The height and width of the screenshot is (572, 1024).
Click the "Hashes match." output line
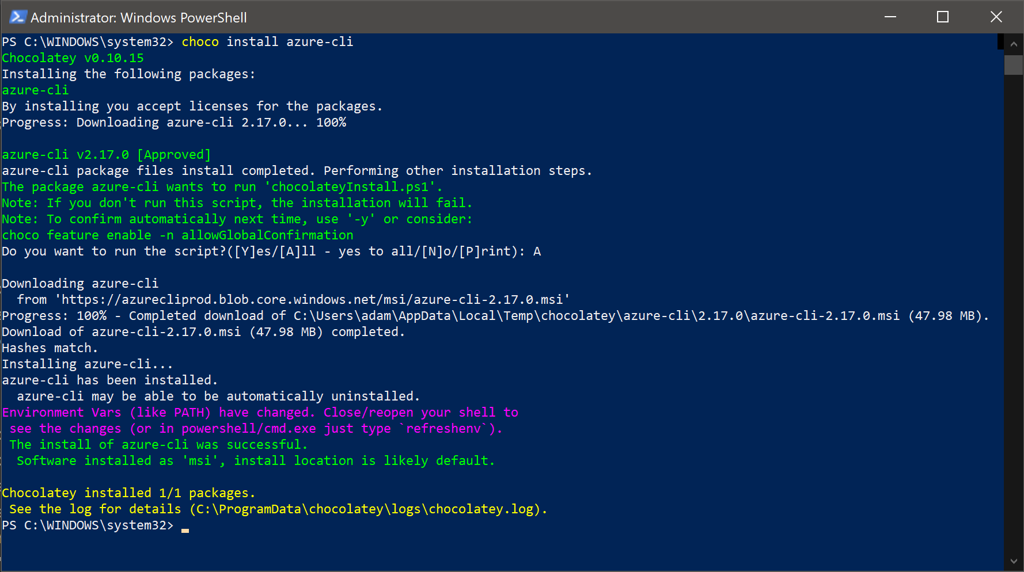coord(50,348)
